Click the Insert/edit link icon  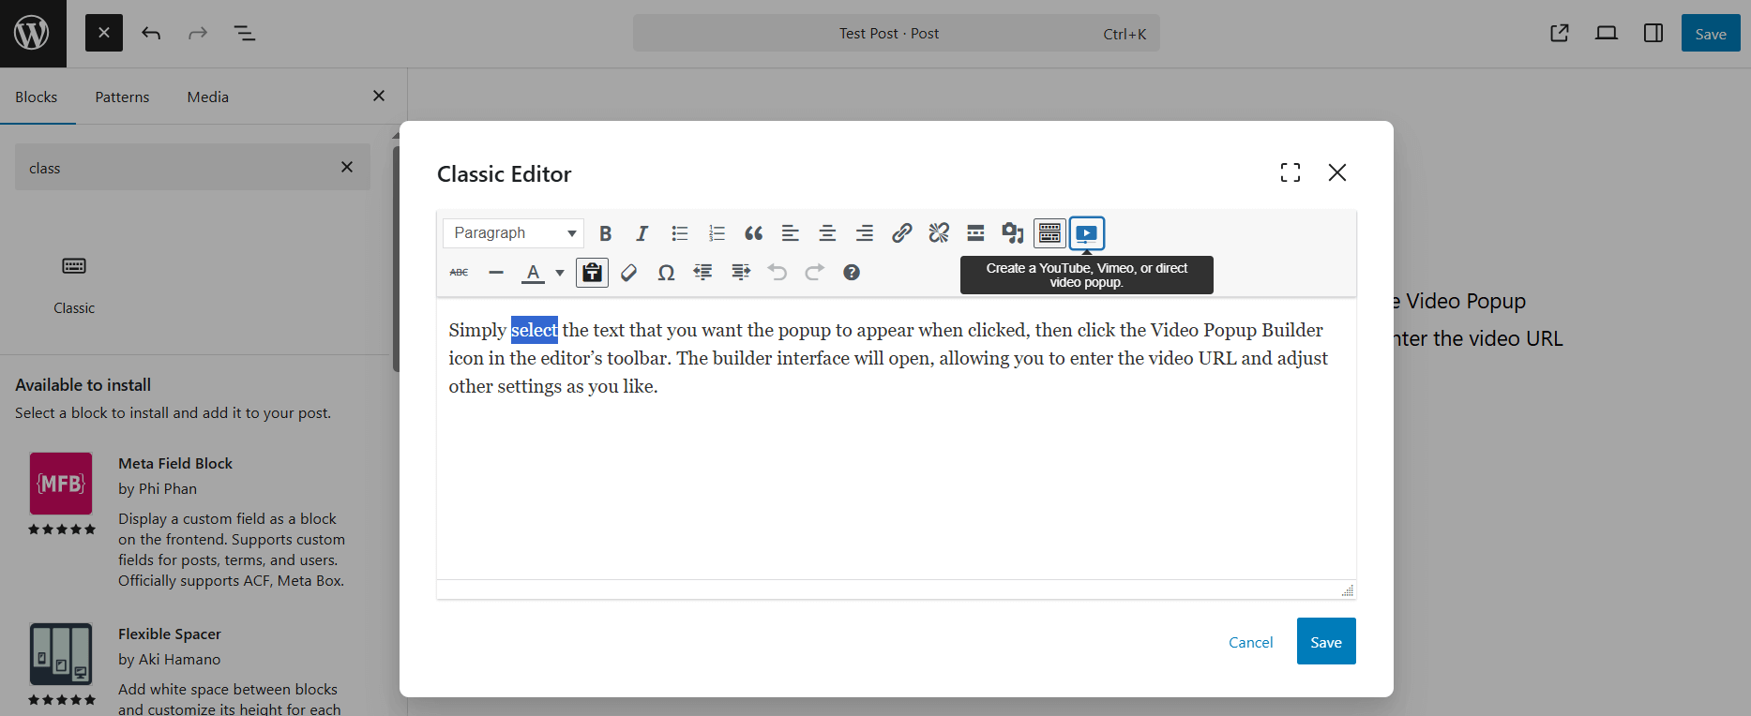pyautogui.click(x=901, y=233)
